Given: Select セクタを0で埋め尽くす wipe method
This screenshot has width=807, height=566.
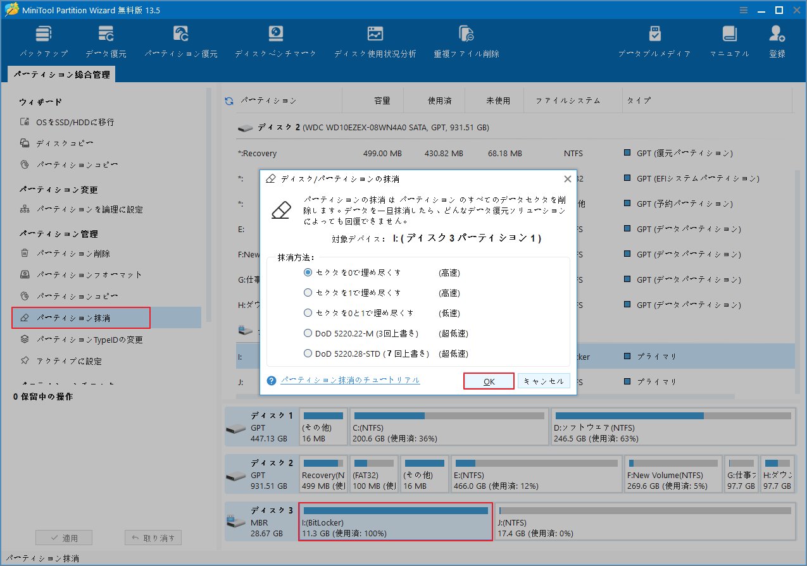Looking at the screenshot, I should point(308,273).
